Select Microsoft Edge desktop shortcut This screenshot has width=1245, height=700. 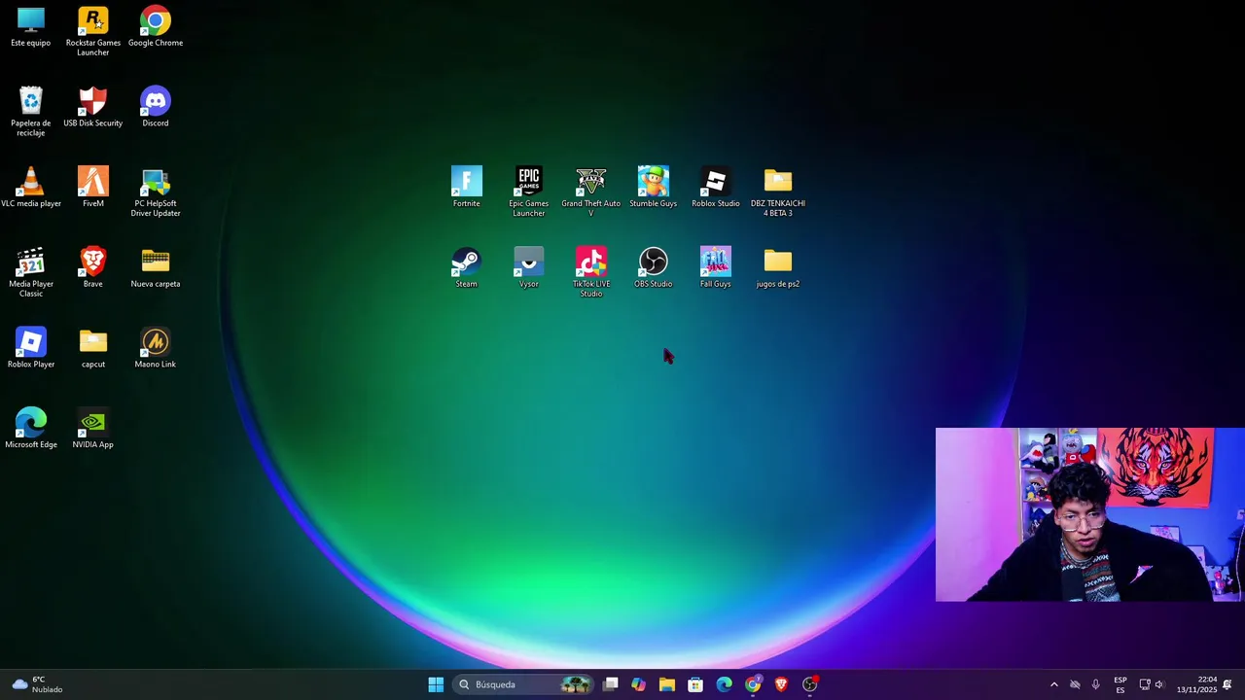tap(30, 429)
